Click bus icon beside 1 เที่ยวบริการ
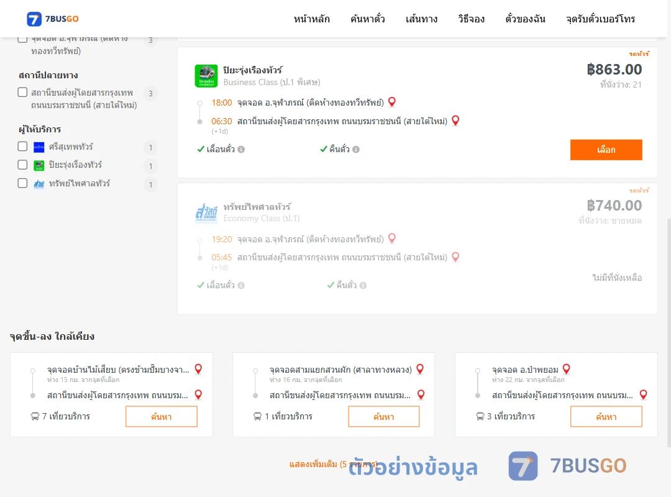The height and width of the screenshot is (497, 671). (x=258, y=416)
